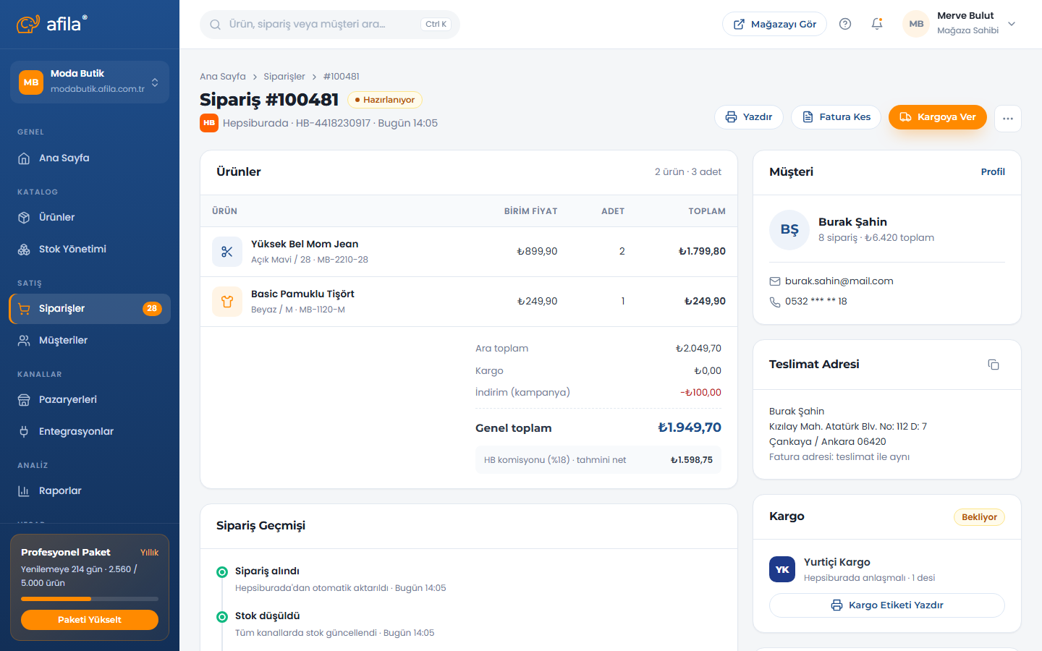
Task: Click the package usage progress bar
Action: click(x=90, y=599)
